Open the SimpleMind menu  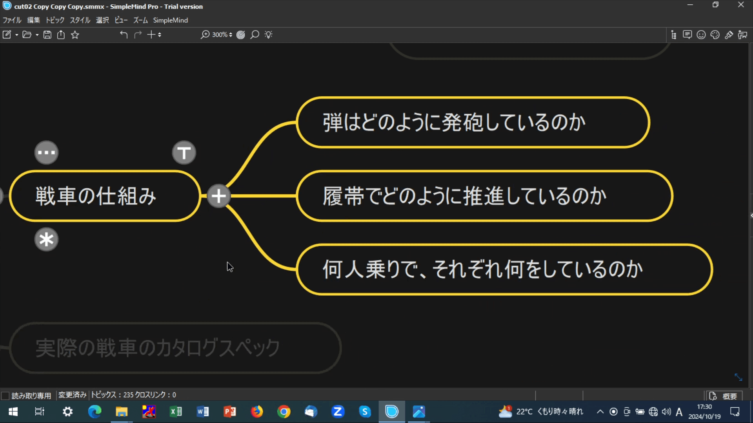(x=170, y=20)
